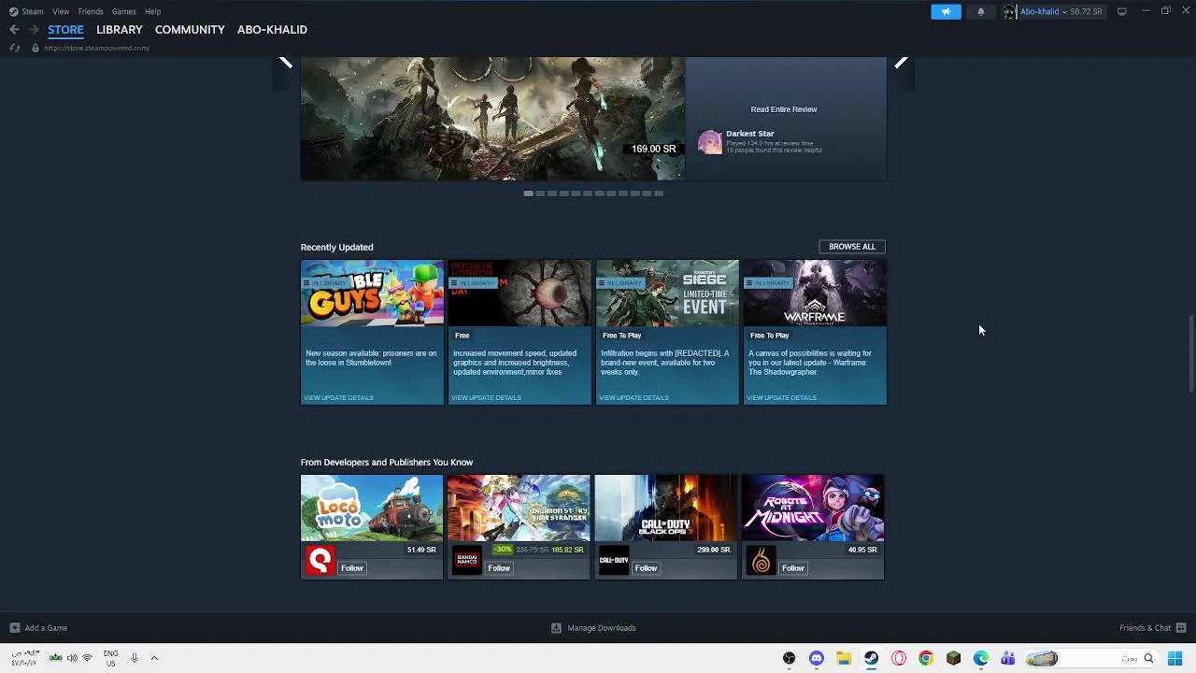Screen dimensions: 1196x673
Task: Open Microsoft Edge from the taskbar
Action: 981,658
